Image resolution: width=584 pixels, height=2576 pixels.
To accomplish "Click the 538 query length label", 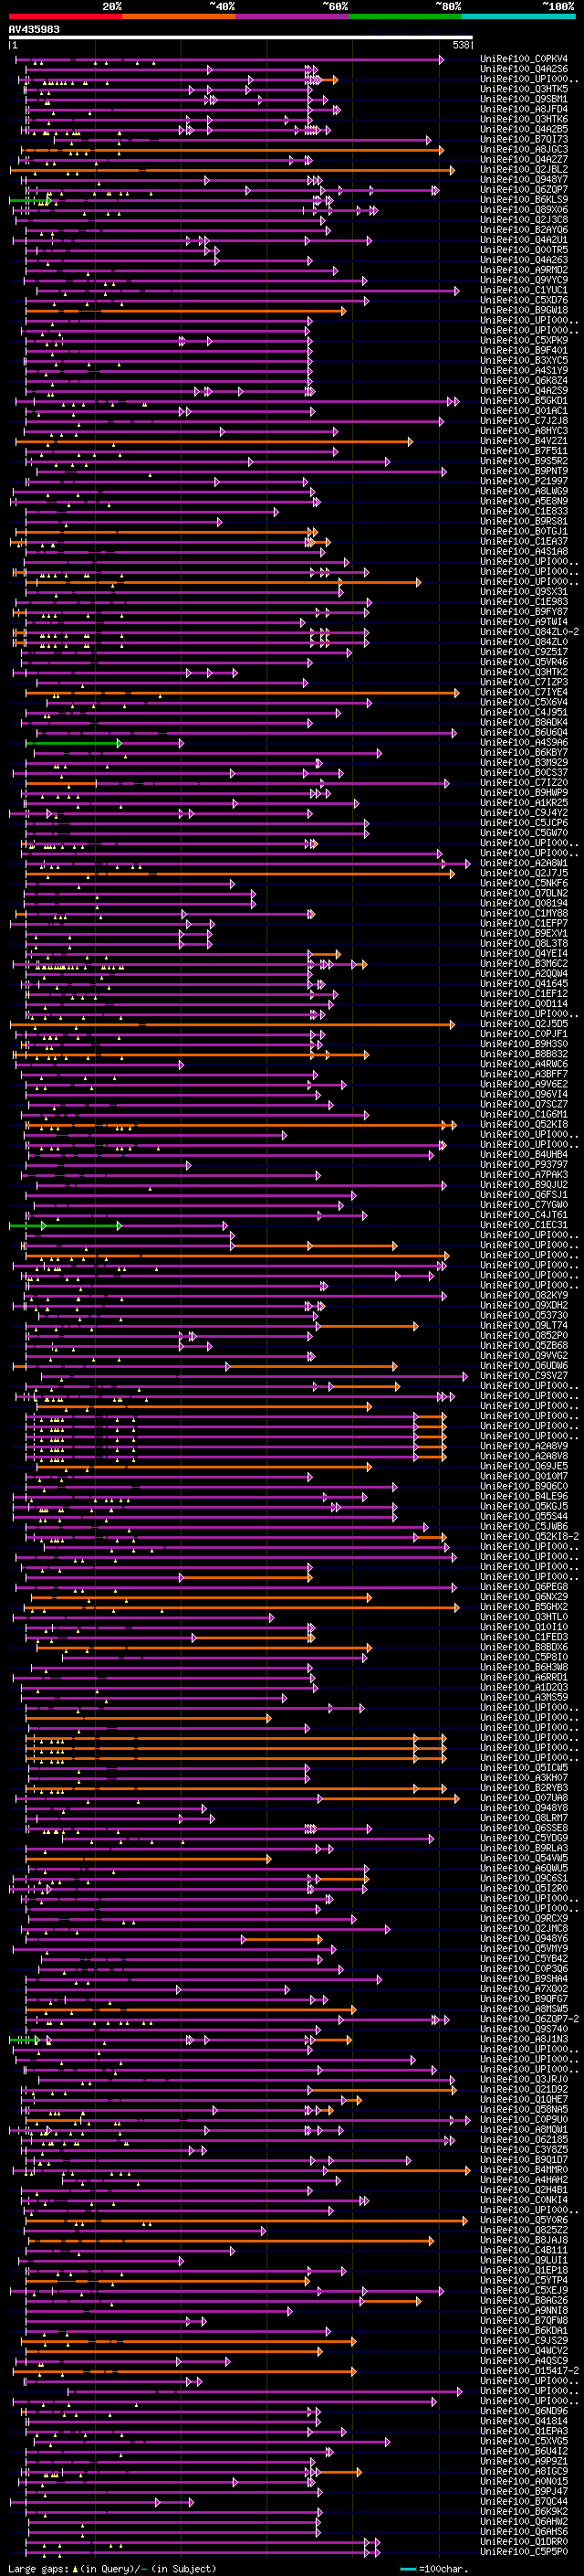I will 461,46.
